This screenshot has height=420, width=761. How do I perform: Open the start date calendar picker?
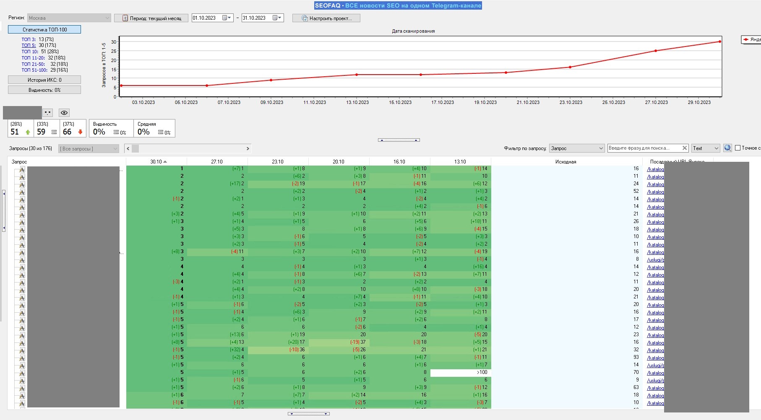(x=227, y=18)
